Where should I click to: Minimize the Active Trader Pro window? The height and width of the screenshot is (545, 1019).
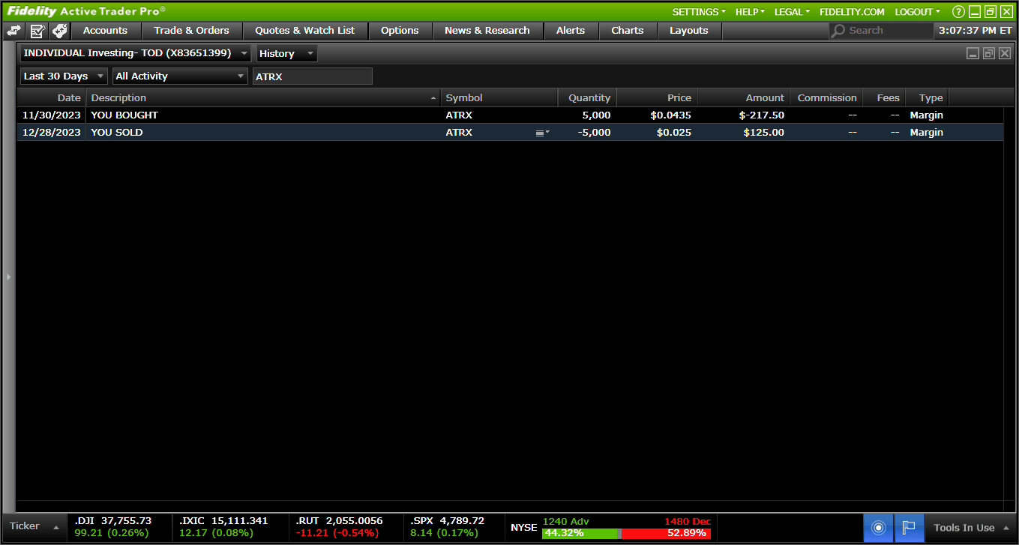[x=974, y=12]
